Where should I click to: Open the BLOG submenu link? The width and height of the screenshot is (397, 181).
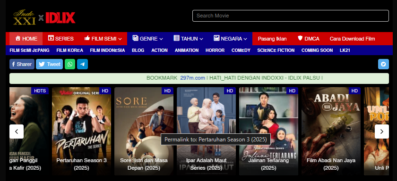point(138,50)
